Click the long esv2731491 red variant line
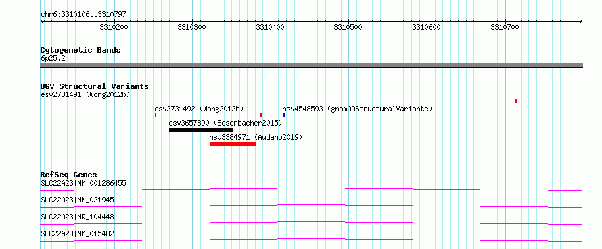 pos(279,101)
